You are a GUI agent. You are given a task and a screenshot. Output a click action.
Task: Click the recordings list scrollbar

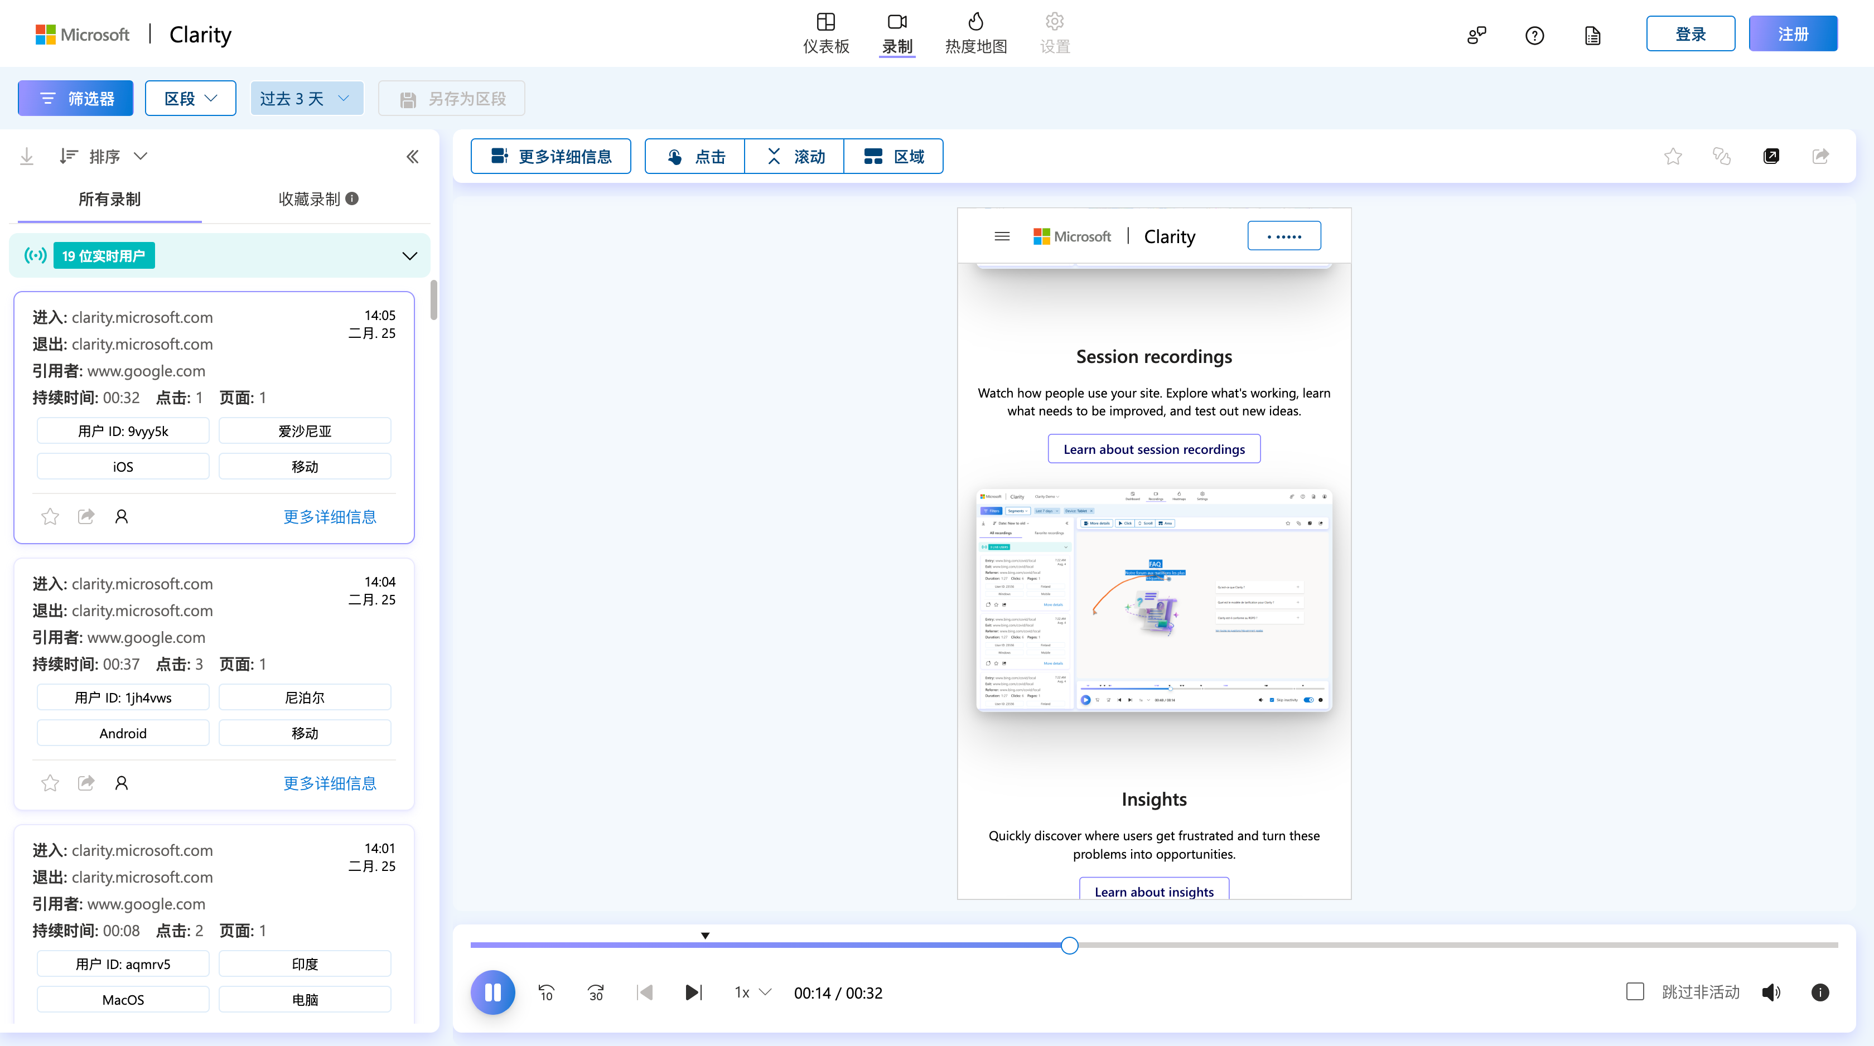click(433, 299)
